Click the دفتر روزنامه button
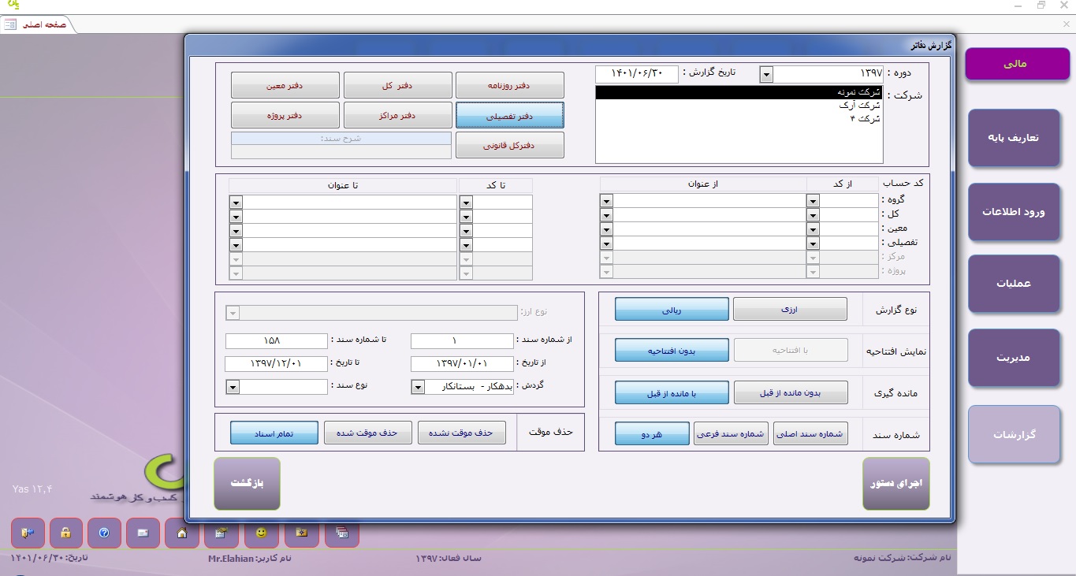The image size is (1076, 576). click(510, 85)
